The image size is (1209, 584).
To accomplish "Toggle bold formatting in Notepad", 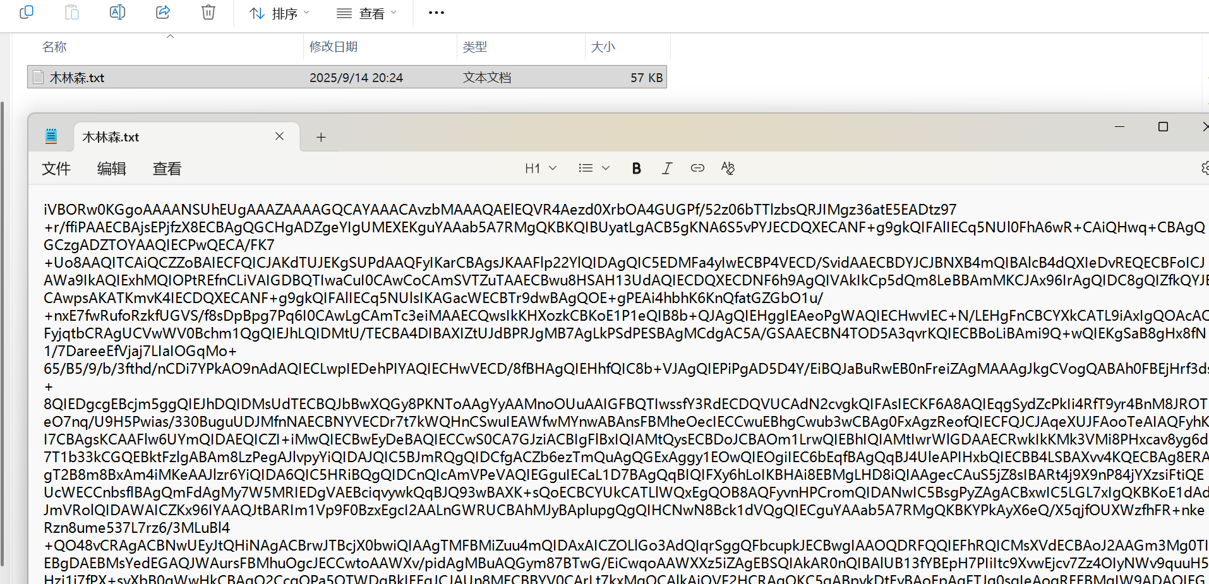I will 636,169.
